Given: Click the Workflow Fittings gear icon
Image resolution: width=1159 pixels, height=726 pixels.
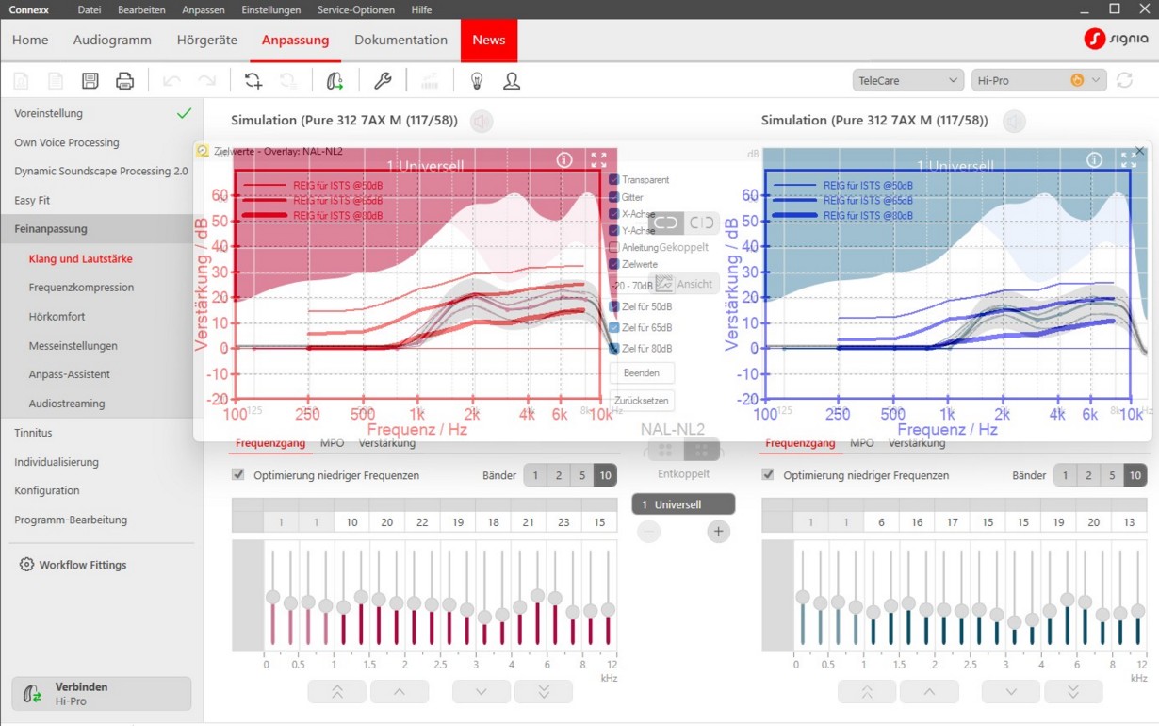Looking at the screenshot, I should click(x=26, y=565).
